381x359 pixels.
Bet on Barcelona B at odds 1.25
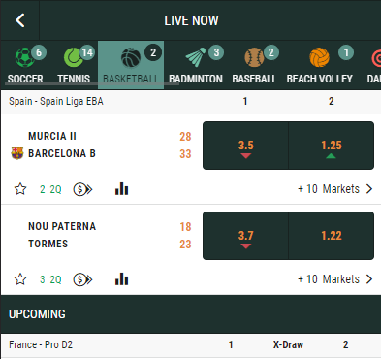332,146
